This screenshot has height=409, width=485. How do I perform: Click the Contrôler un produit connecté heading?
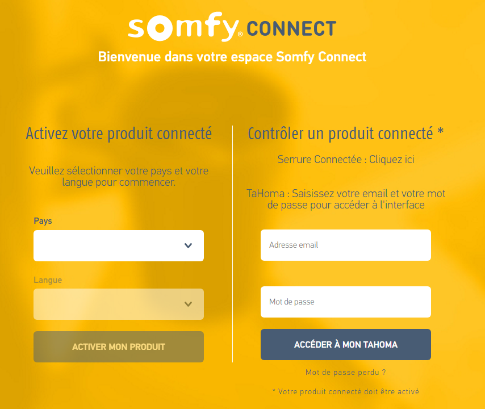(345, 134)
